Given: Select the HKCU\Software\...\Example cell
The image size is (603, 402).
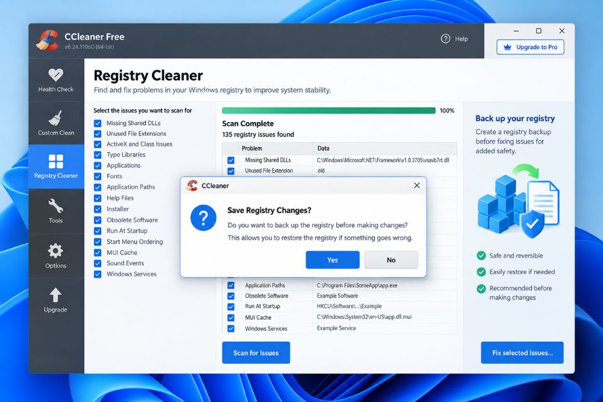Looking at the screenshot, I should [349, 307].
